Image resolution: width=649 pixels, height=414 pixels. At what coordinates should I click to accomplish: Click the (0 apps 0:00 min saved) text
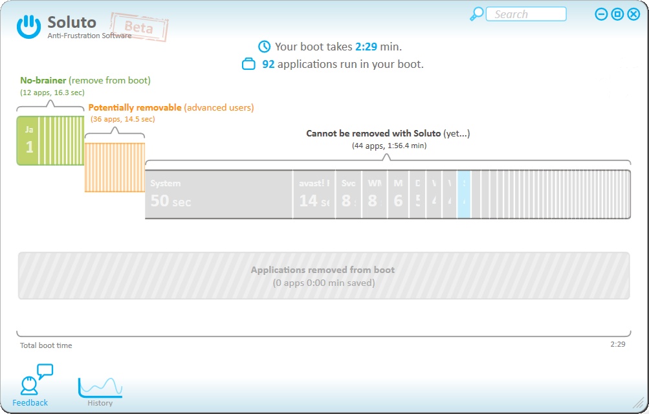click(324, 283)
